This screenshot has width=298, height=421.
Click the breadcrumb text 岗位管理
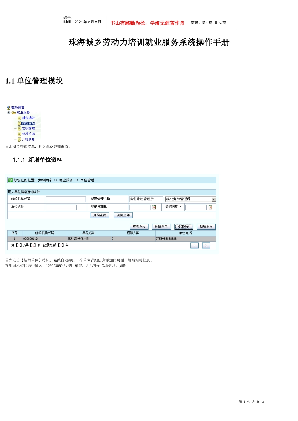click(87, 180)
